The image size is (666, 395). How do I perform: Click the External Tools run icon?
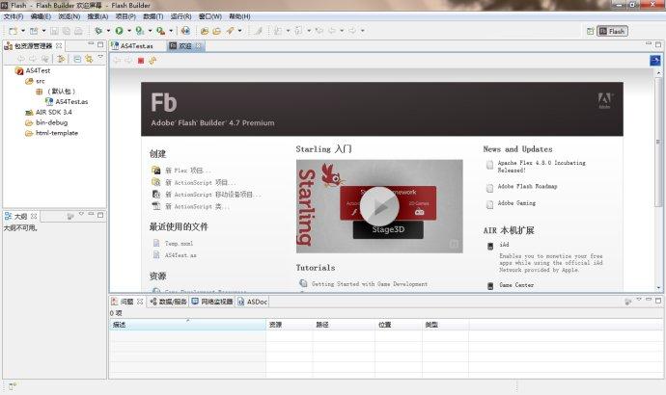pos(160,31)
